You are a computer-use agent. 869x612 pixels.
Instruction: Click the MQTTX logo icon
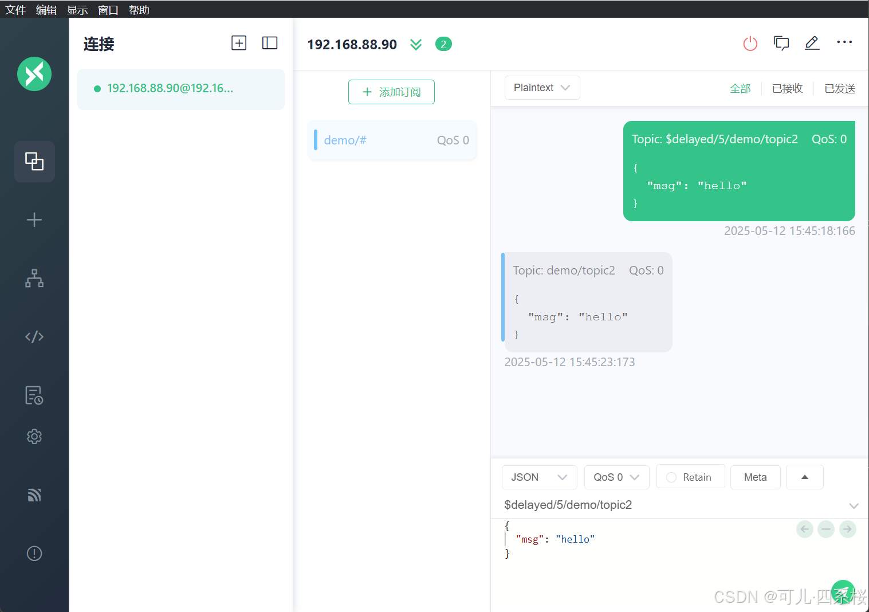34,74
